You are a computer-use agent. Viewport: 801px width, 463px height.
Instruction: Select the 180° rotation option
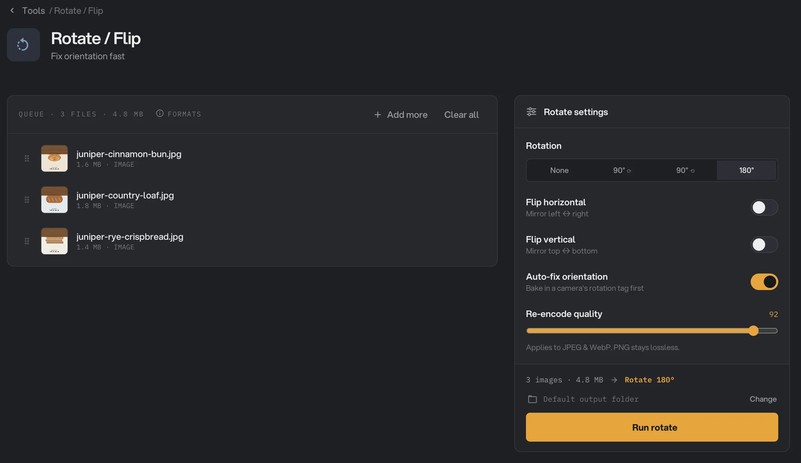point(747,170)
